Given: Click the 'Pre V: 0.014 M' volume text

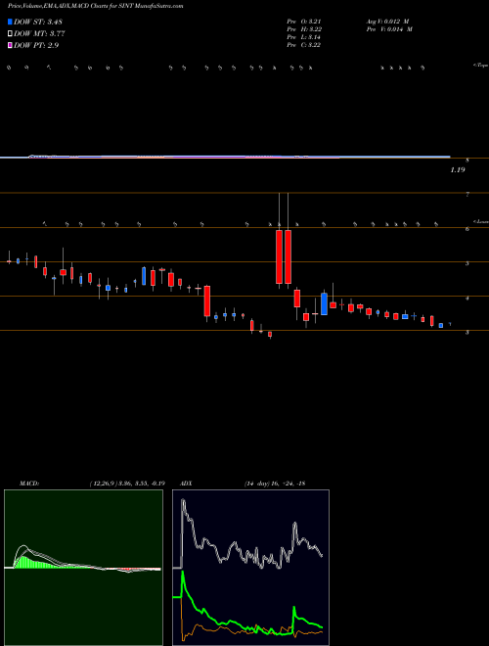Looking at the screenshot, I should pyautogui.click(x=391, y=29).
